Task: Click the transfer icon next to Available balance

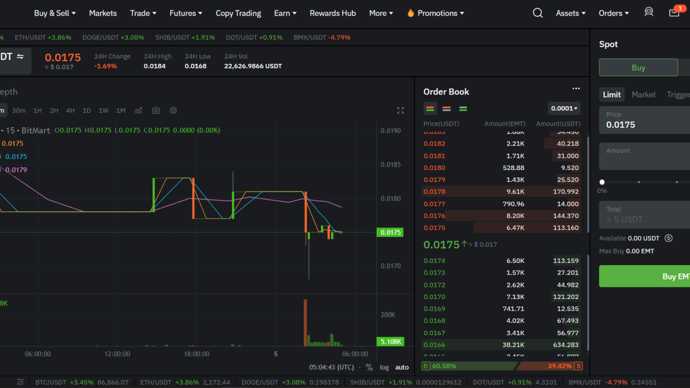Action: (669, 238)
